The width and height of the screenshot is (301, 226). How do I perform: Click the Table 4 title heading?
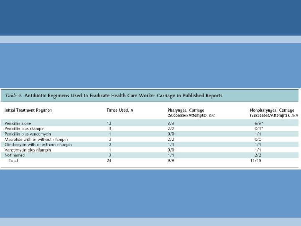click(114, 95)
